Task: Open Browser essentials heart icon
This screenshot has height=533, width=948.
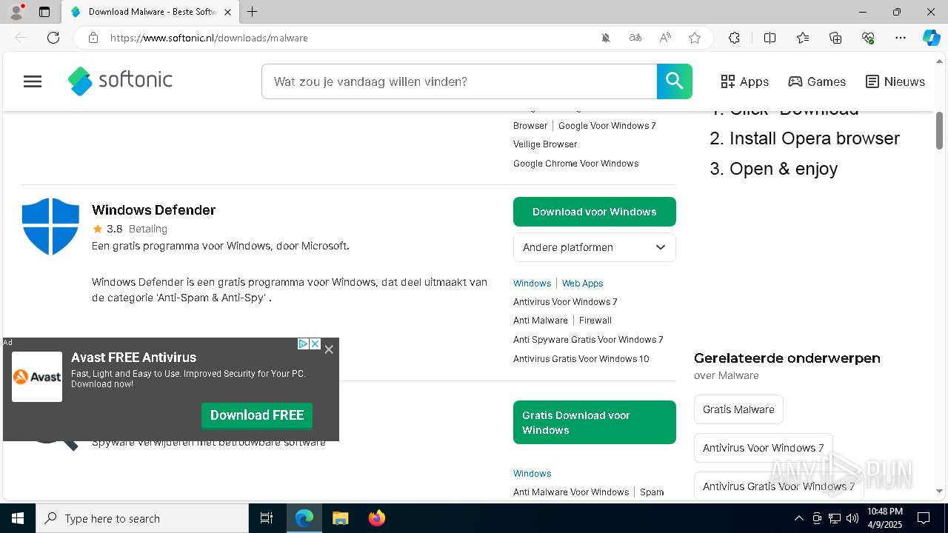Action: coord(868,38)
